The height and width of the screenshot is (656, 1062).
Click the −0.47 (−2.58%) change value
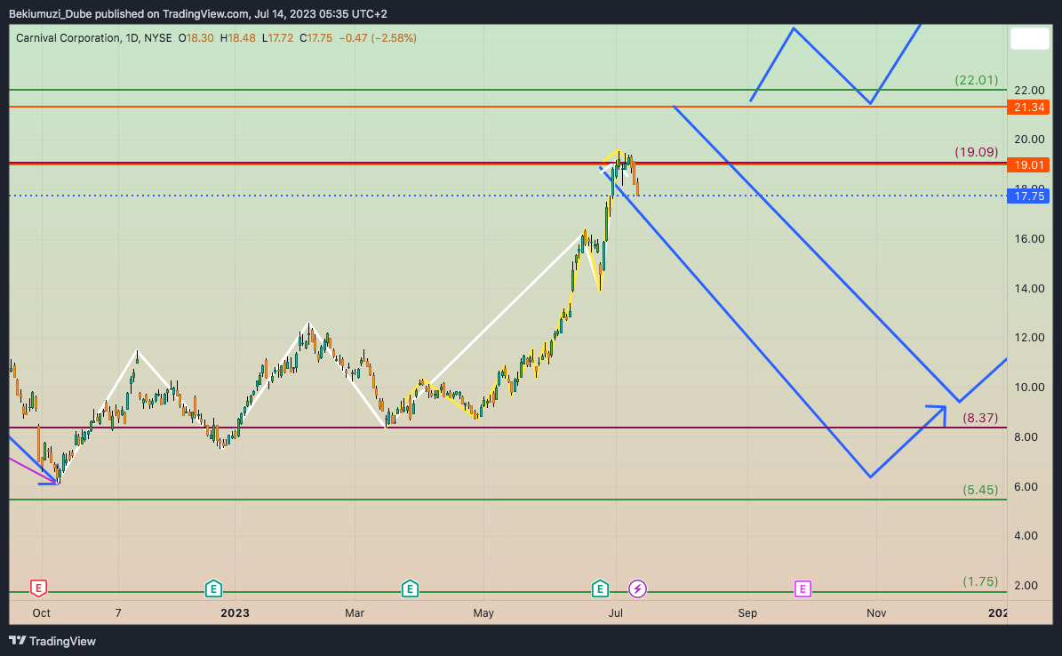(377, 38)
